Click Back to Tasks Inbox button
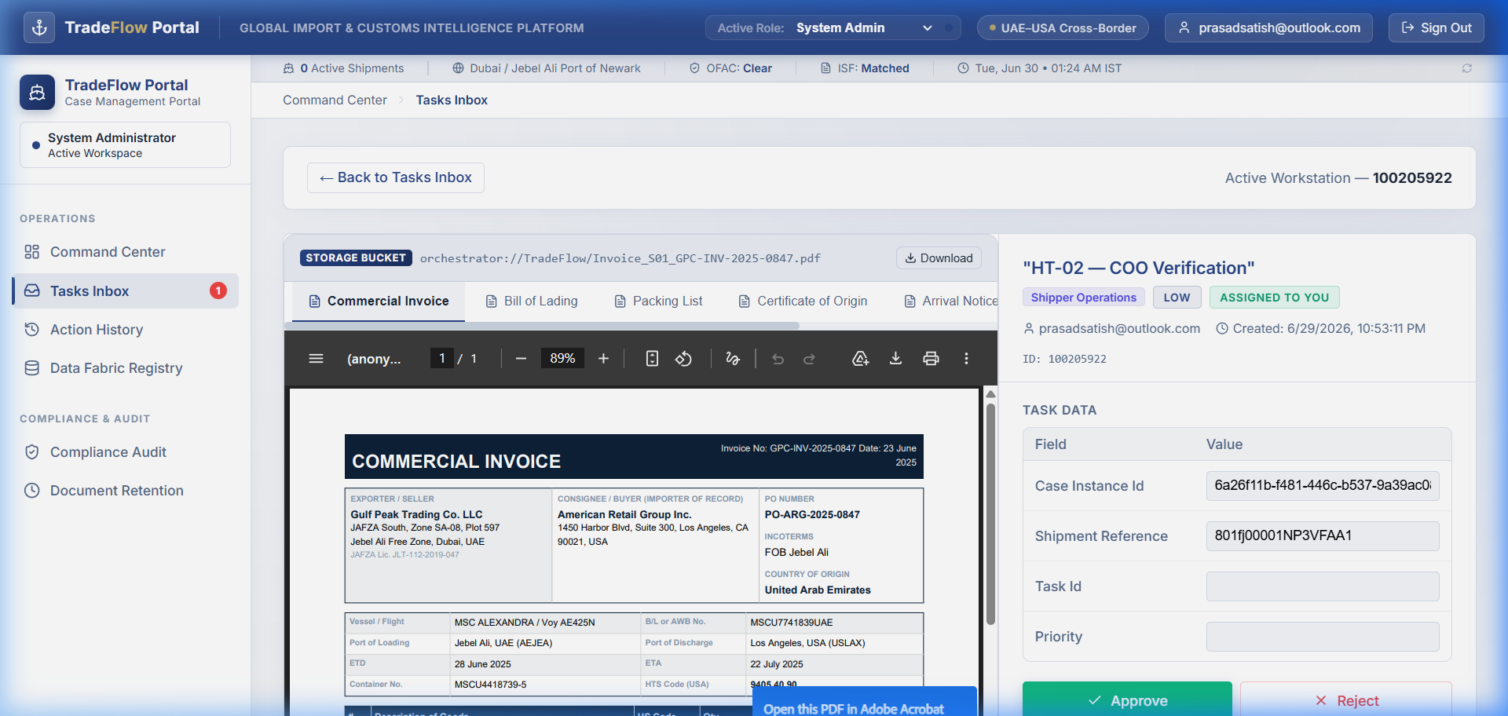1508x716 pixels. tap(396, 177)
